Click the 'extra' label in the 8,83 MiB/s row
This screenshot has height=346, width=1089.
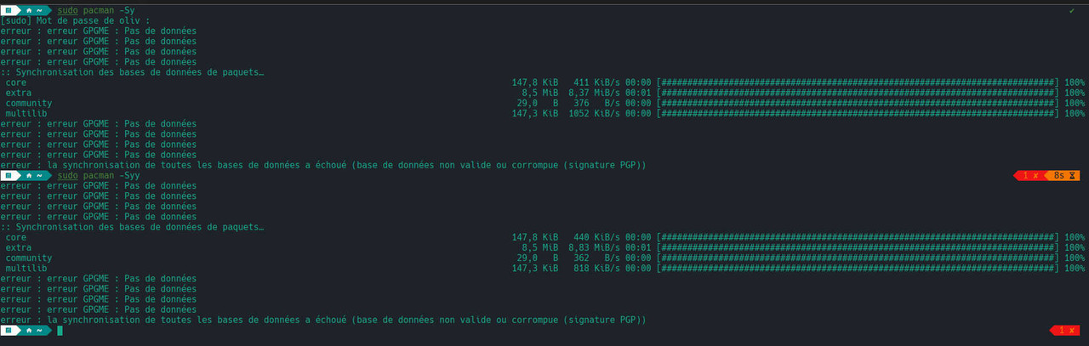pyautogui.click(x=19, y=247)
